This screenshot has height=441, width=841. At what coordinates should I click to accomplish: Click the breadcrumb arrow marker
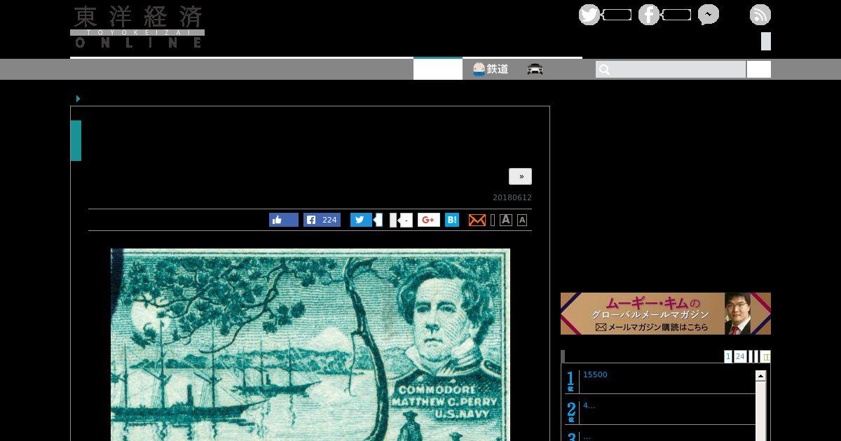pos(78,99)
